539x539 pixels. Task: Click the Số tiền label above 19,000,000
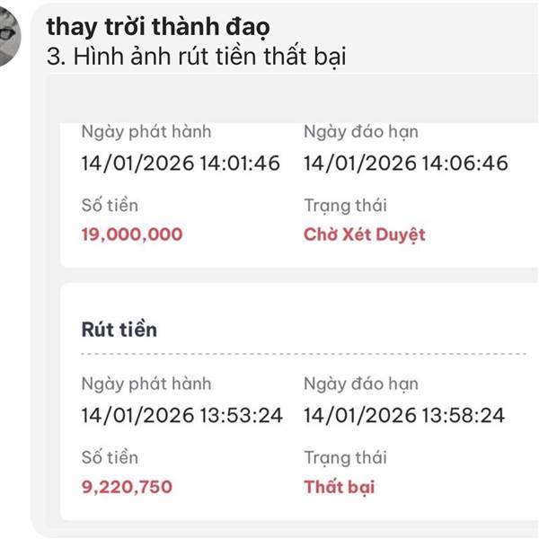(110, 206)
